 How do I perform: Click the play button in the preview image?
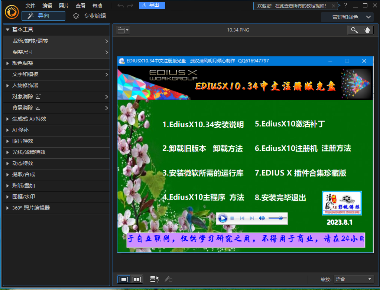pyautogui.click(x=223, y=218)
